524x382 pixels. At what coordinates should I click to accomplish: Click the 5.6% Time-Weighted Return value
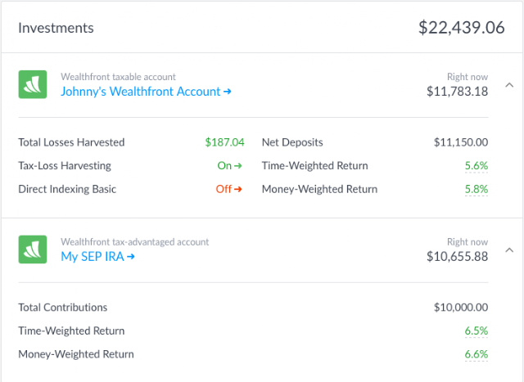click(x=476, y=166)
